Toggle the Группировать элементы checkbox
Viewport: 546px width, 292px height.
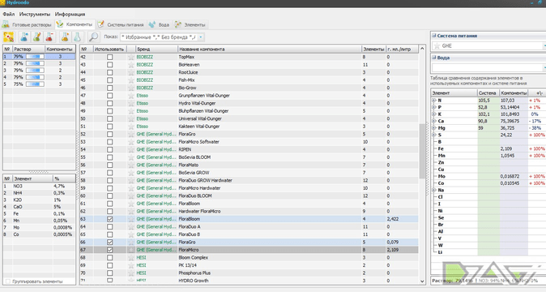7,281
